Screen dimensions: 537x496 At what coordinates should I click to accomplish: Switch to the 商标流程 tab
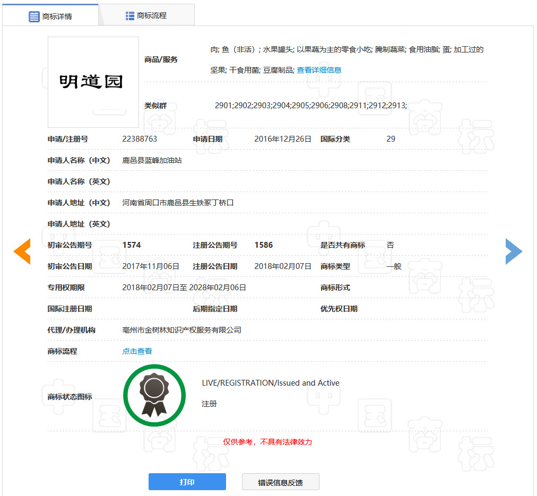147,15
